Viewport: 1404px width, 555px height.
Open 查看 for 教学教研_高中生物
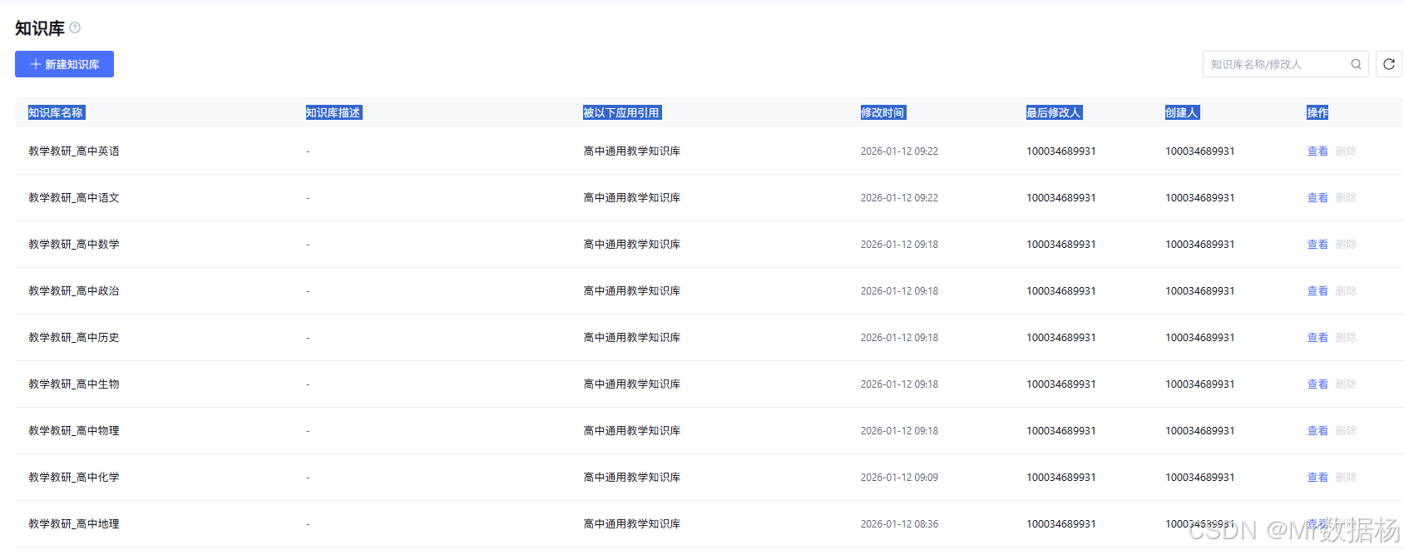tap(1317, 384)
